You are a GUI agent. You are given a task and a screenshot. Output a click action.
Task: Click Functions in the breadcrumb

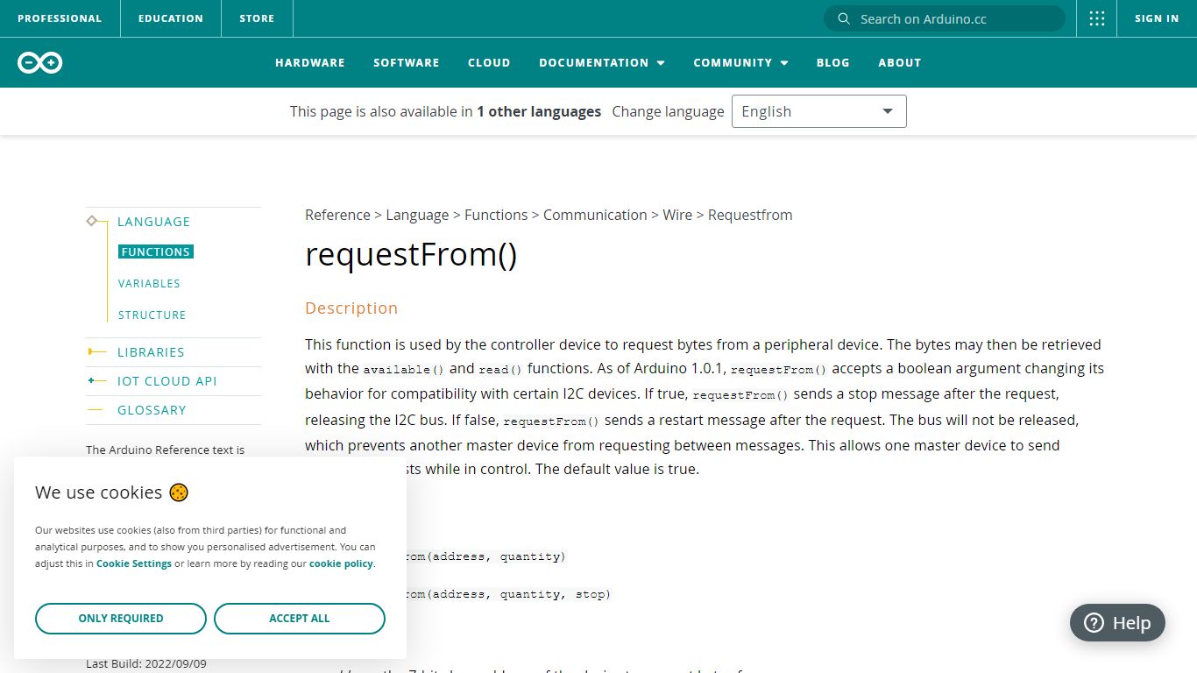pos(496,215)
